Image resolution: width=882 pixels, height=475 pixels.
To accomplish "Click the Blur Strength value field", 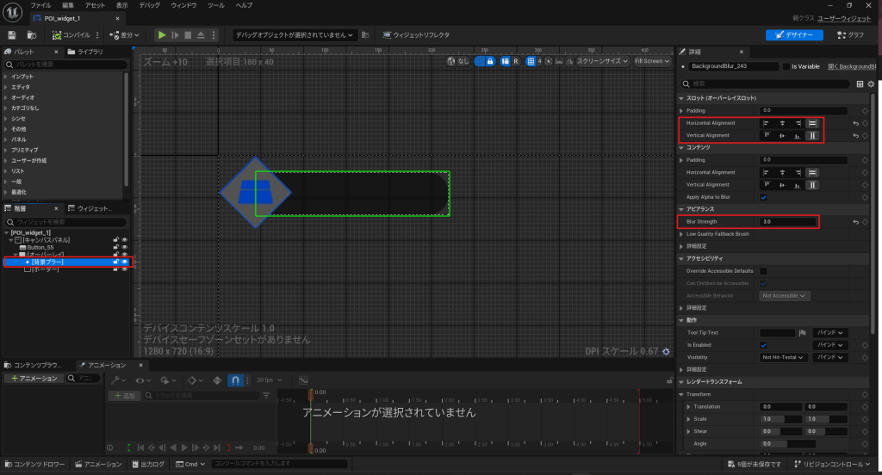I will [x=788, y=222].
